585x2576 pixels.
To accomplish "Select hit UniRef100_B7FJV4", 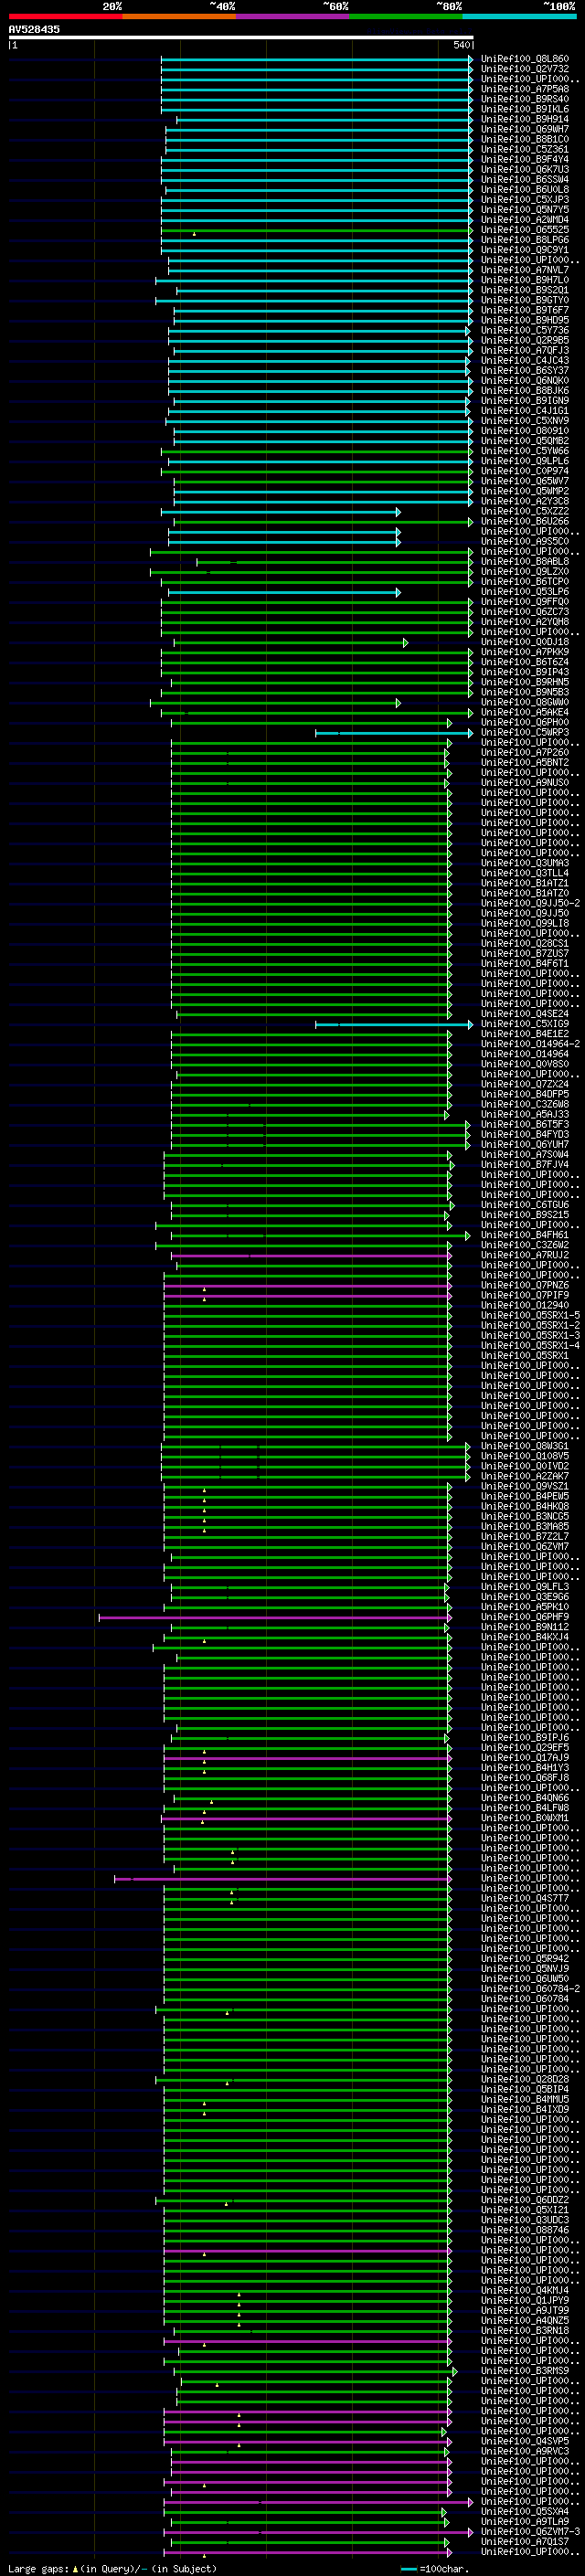I will [x=525, y=1165].
